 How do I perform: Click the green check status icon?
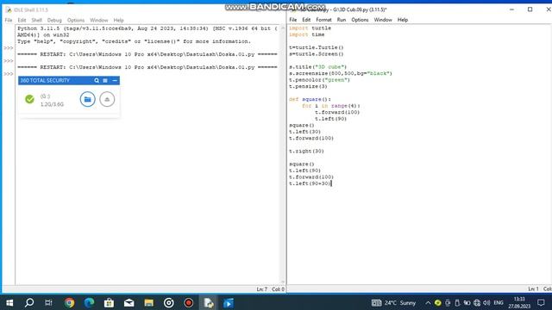coord(30,99)
